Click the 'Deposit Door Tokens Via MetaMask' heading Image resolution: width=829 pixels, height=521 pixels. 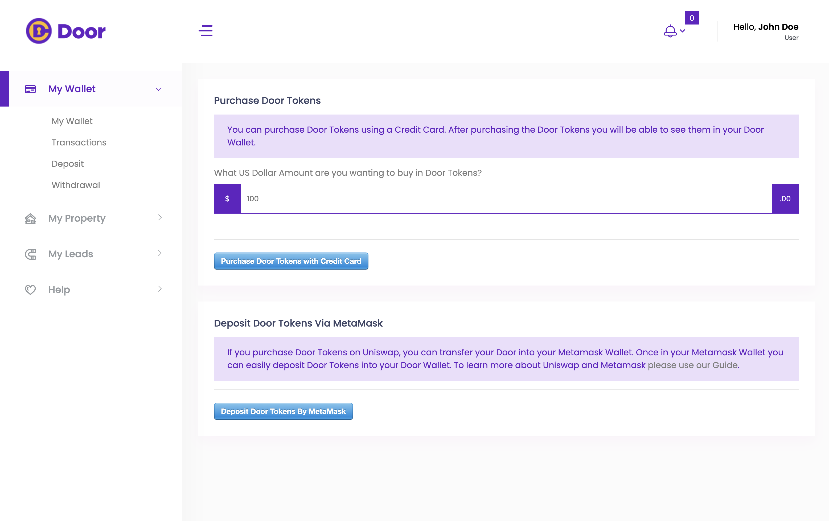[298, 323]
